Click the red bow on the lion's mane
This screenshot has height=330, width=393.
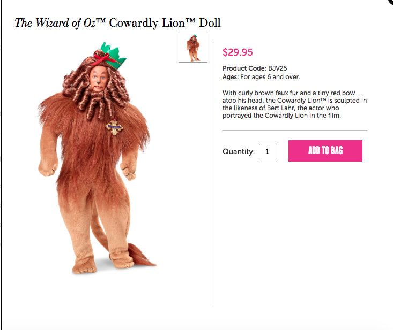point(103,59)
